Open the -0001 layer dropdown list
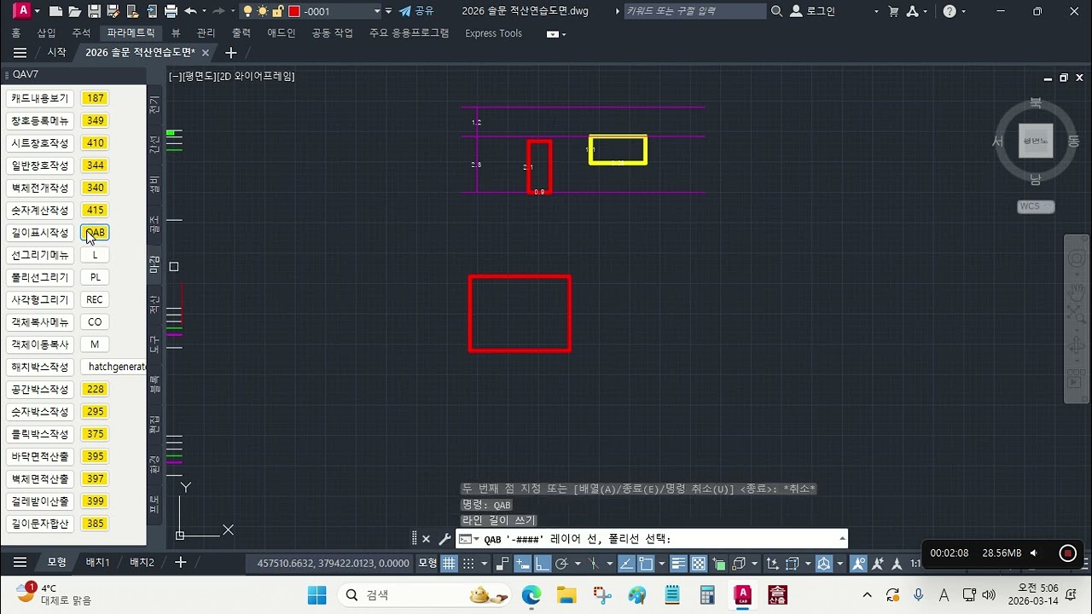This screenshot has width=1092, height=614. coord(377,11)
